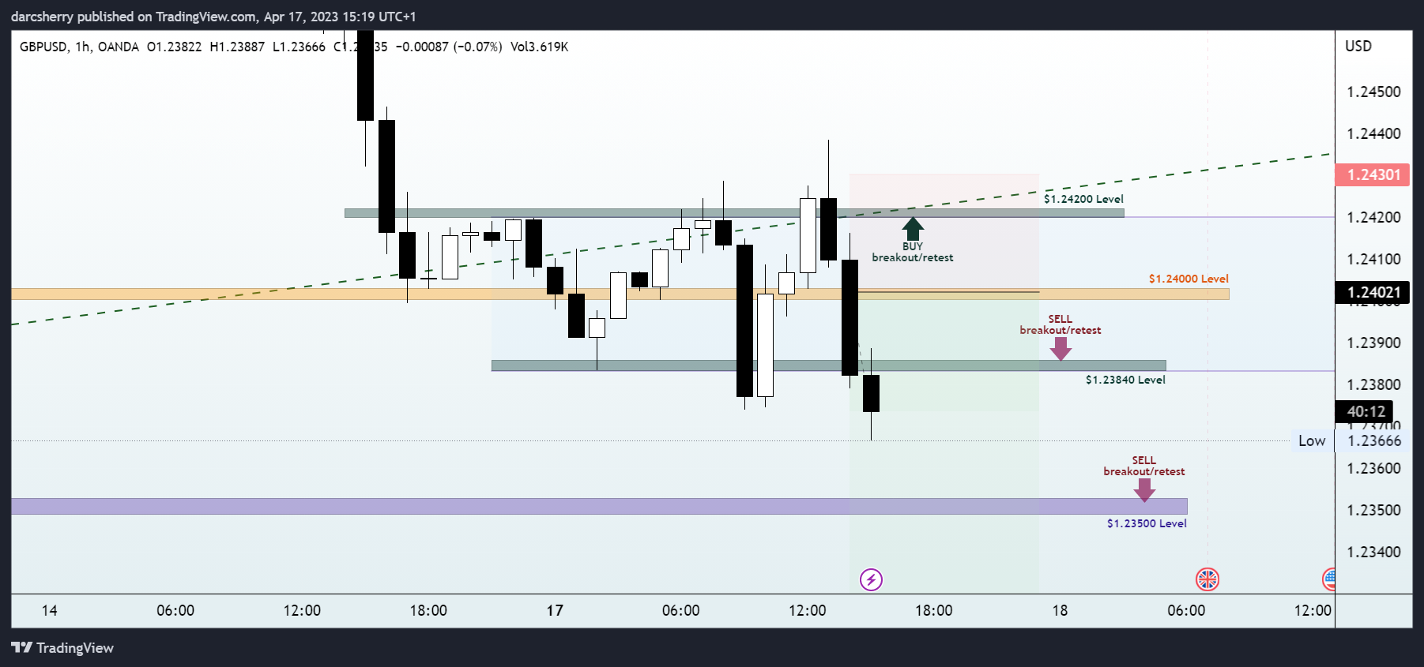
Task: Click the GBPUSD symbol title
Action: 43,47
